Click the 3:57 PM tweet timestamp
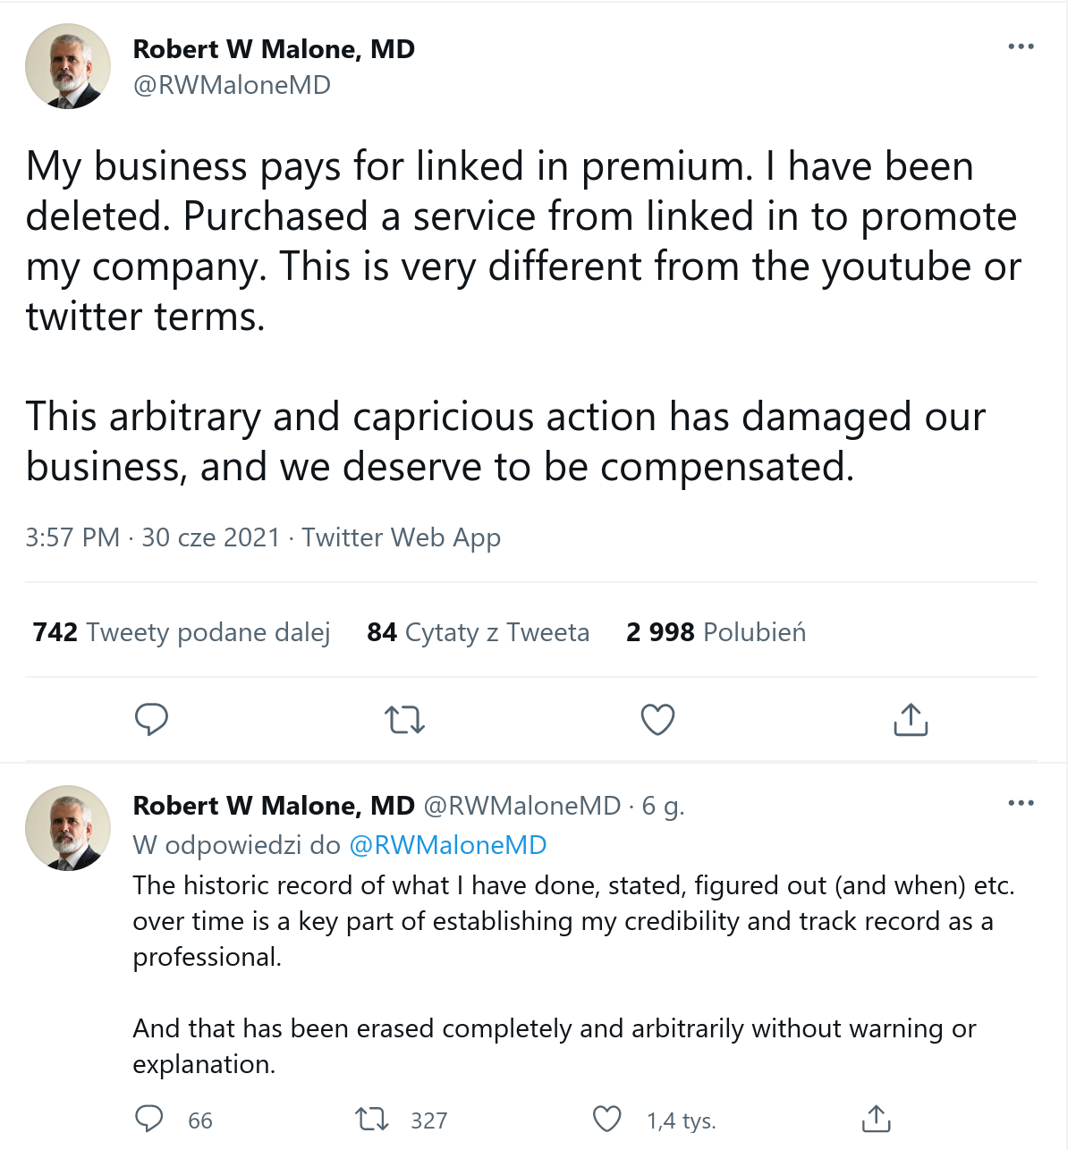Image resolution: width=1076 pixels, height=1150 pixels. (72, 537)
